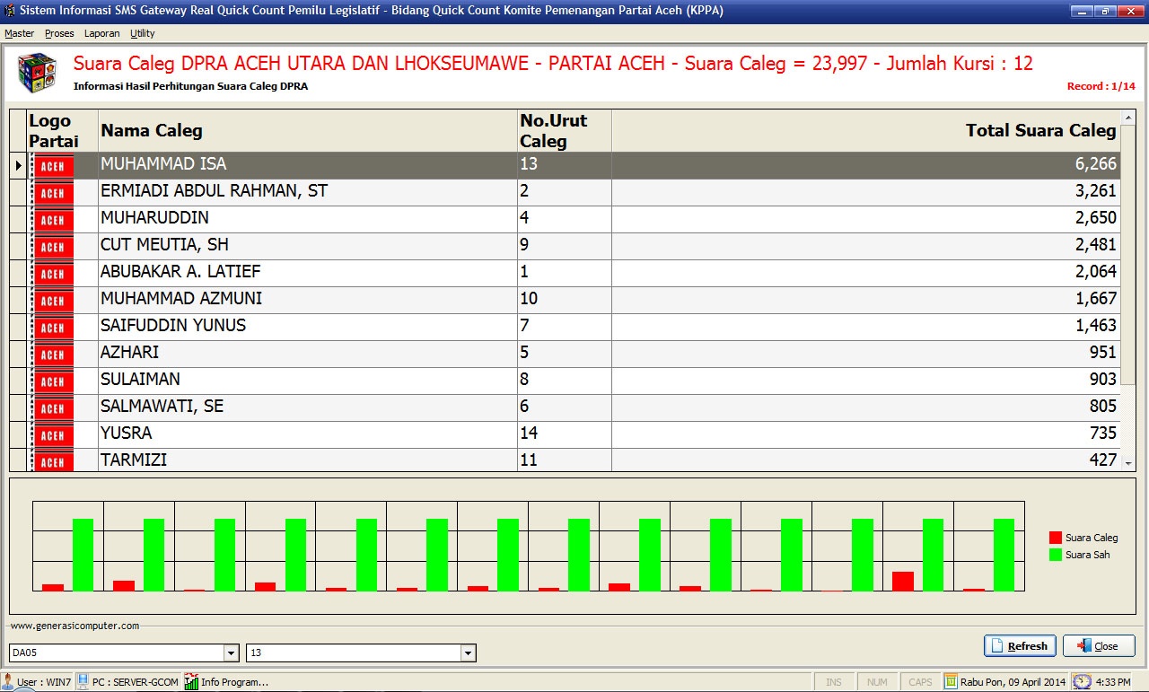Click the Rubik's cube application logo
The height and width of the screenshot is (692, 1149).
point(37,74)
